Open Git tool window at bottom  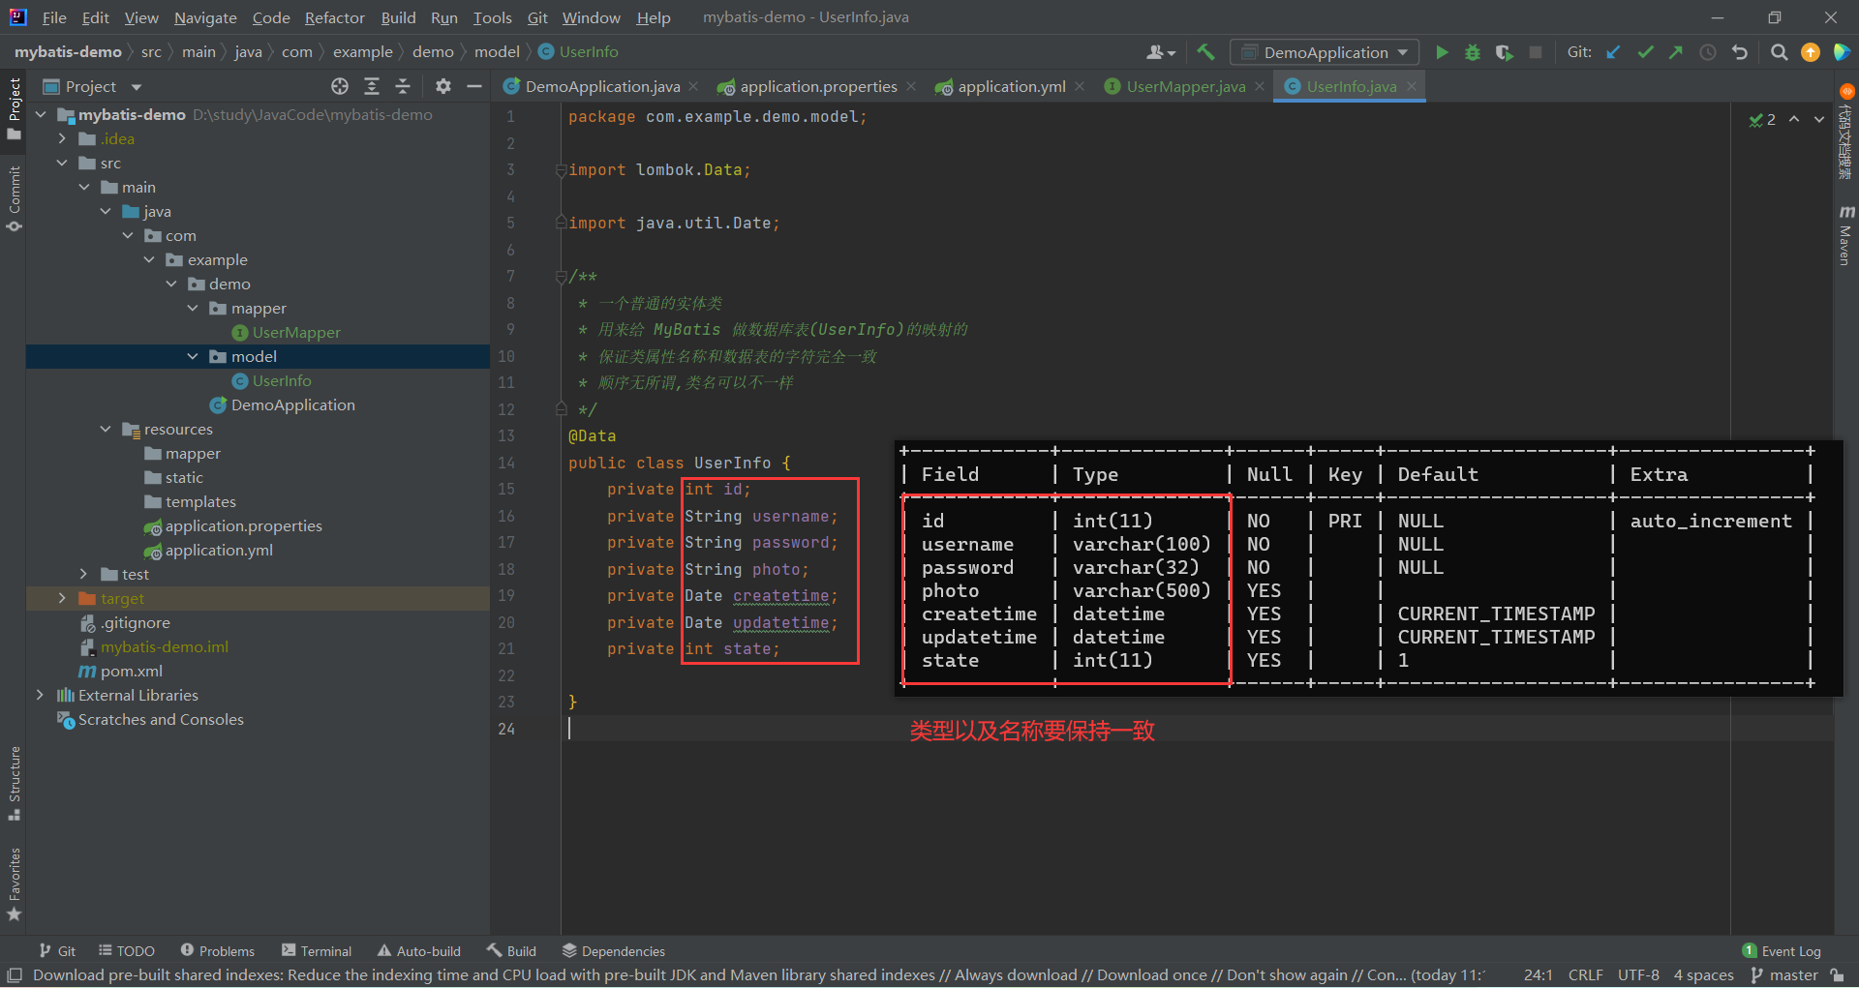[x=58, y=951]
